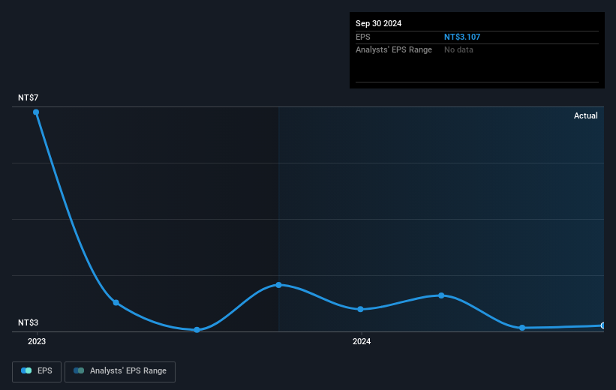Viewport: 616px width, 390px height.
Task: Select the first 2023 data point near NT$7
Action: click(36, 112)
